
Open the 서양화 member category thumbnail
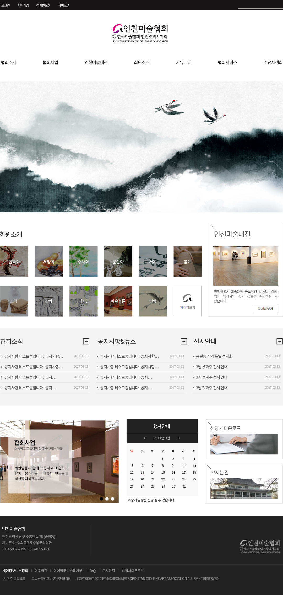[49, 261]
